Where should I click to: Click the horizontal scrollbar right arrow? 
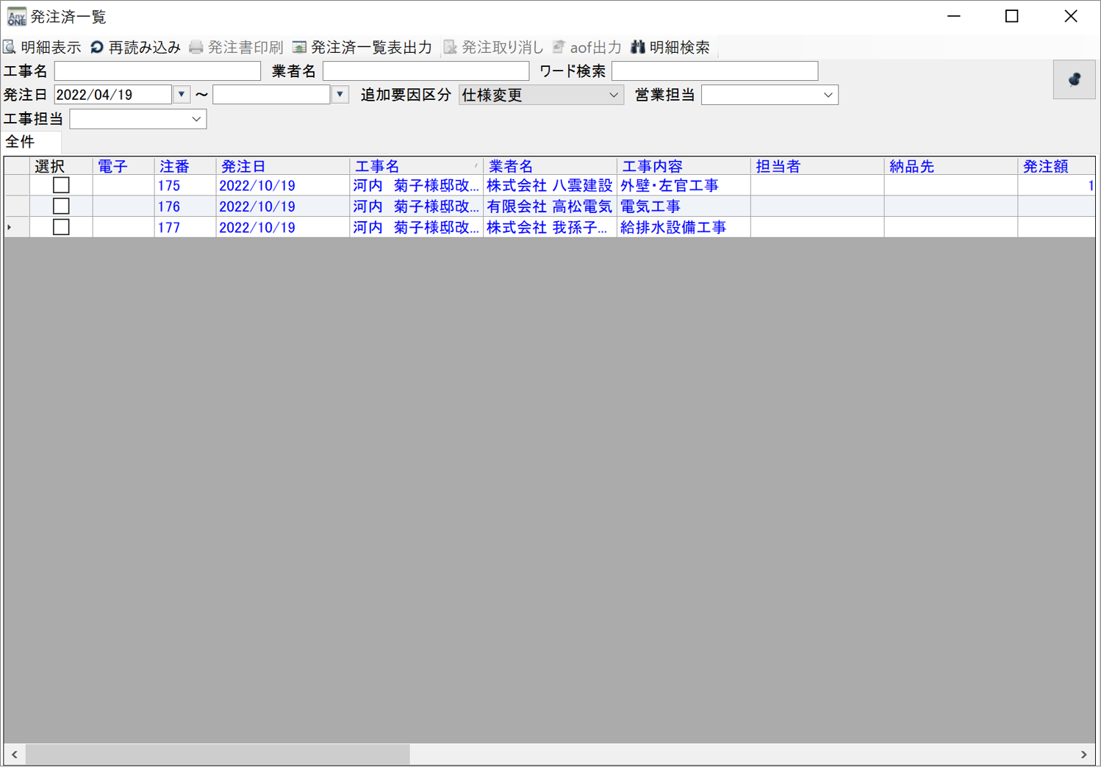pyautogui.click(x=1083, y=755)
